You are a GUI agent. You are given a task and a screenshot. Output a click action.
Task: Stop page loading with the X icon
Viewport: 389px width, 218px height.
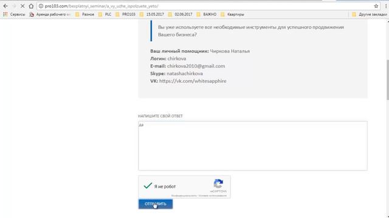22,6
